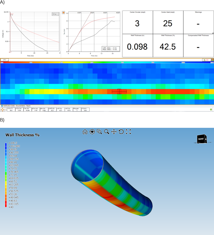Expand the corner arrow of the Warnings panel
The width and height of the screenshot is (214, 235).
click(x=213, y=33)
